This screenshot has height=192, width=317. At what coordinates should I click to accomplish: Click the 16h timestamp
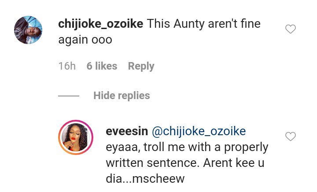tap(67, 66)
